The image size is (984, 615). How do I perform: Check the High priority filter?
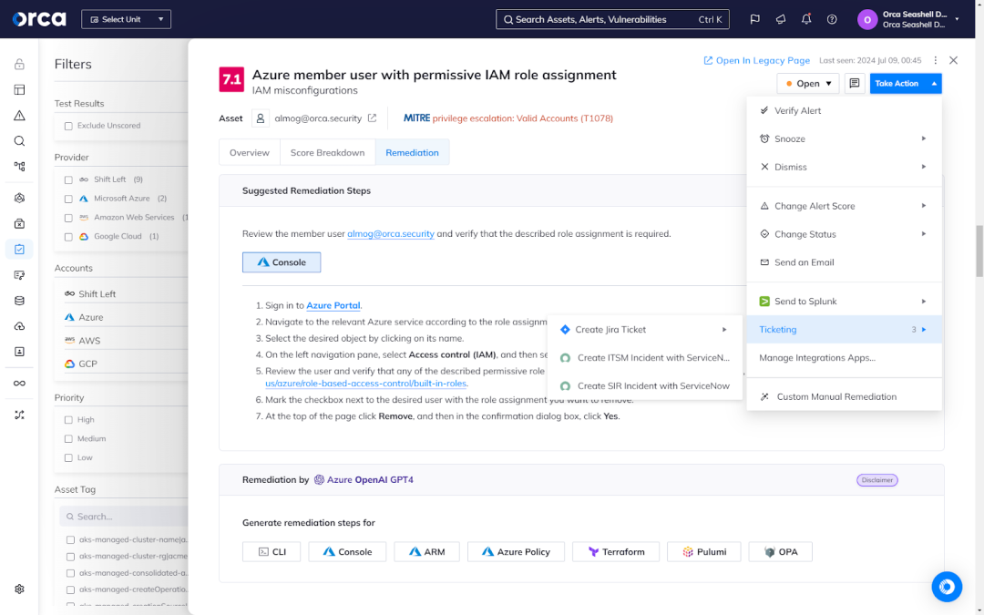point(68,420)
